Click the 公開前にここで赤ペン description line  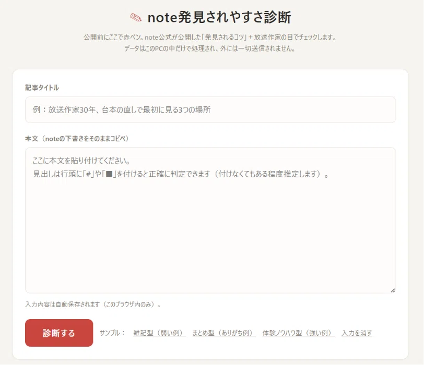(210, 37)
